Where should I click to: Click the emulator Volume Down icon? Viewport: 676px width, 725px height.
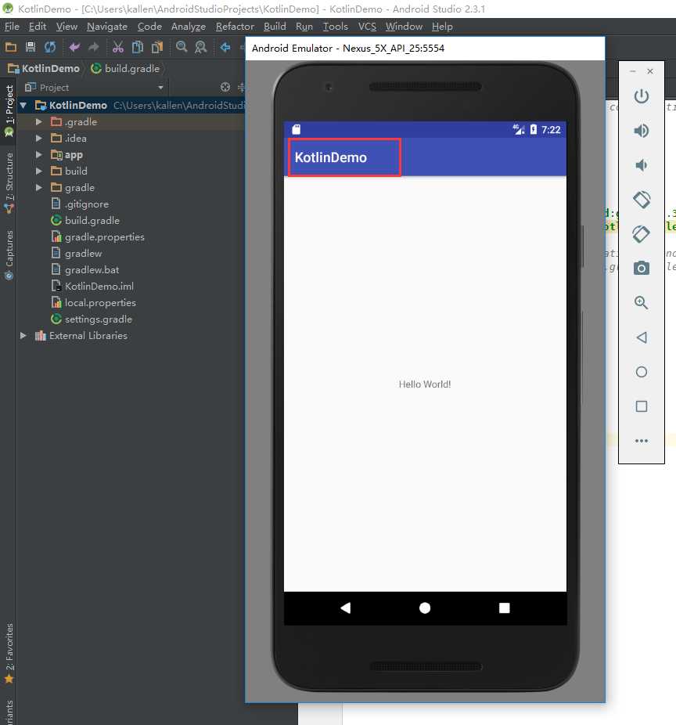coord(641,165)
